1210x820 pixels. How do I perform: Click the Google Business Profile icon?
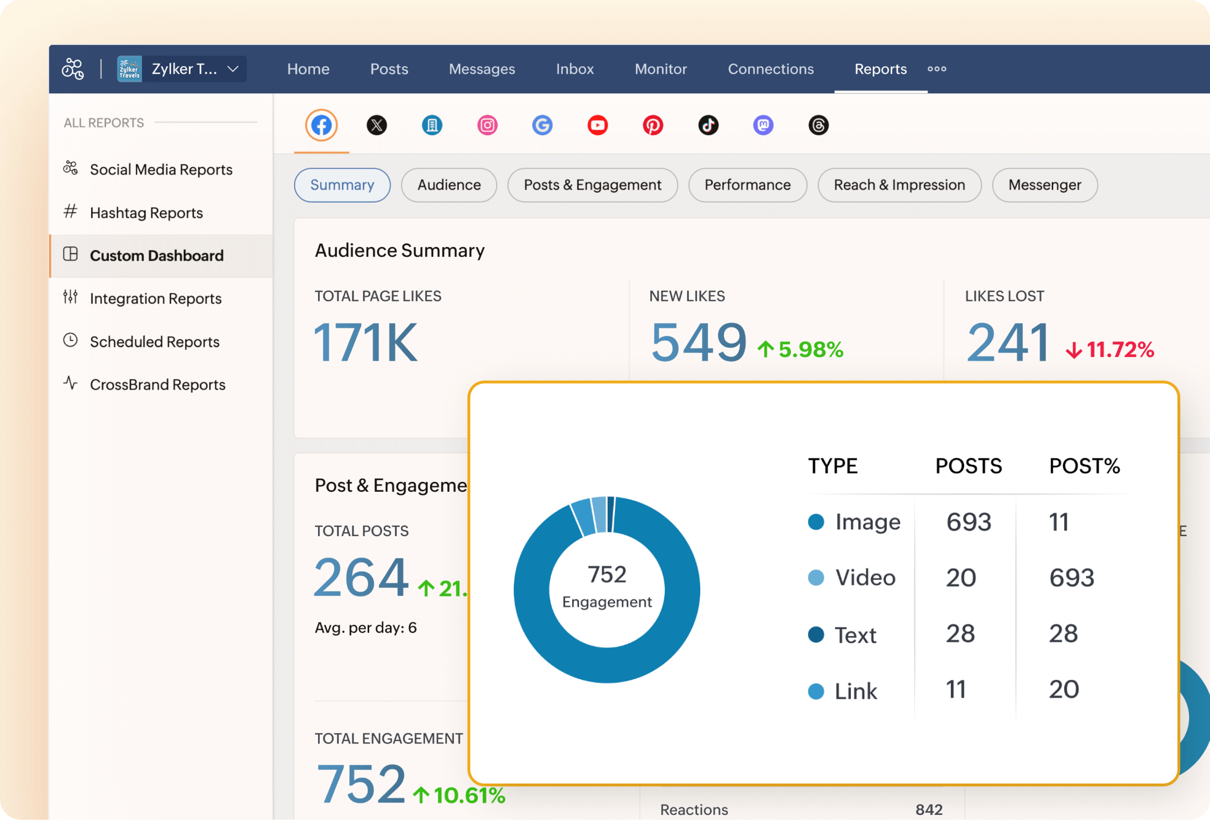pos(543,125)
